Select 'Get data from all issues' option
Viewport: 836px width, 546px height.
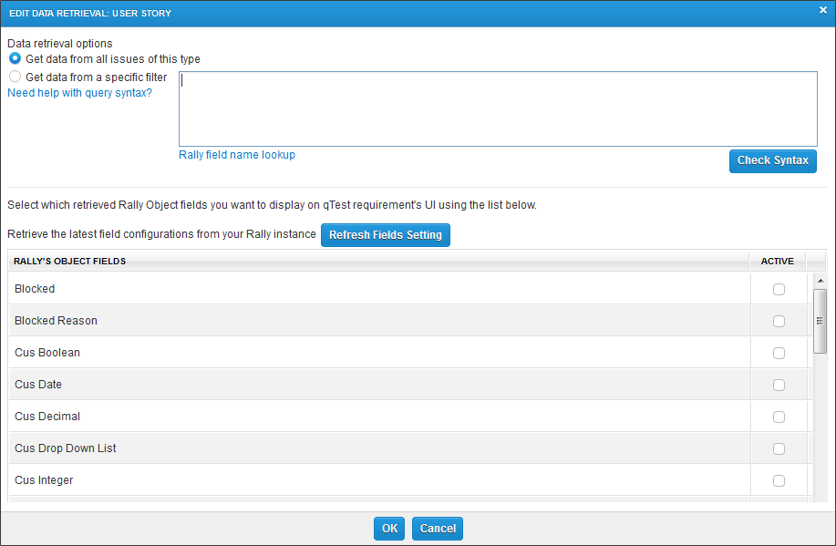coord(15,59)
